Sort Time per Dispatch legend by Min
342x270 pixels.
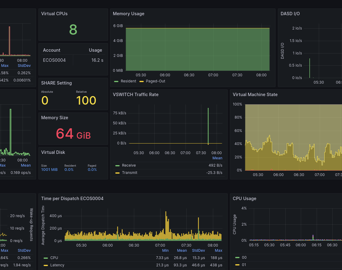(165, 251)
